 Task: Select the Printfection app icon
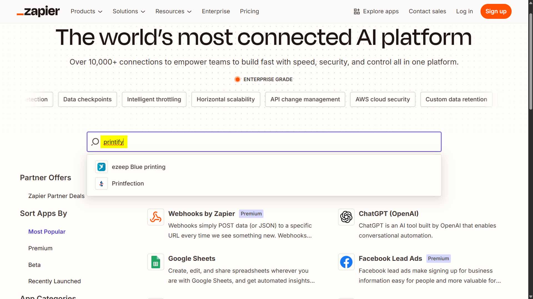[101, 183]
